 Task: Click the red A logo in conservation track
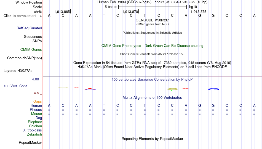[90, 89]
